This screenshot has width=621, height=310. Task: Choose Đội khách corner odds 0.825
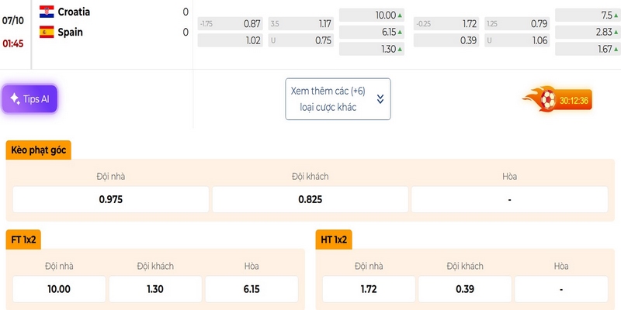coord(310,200)
